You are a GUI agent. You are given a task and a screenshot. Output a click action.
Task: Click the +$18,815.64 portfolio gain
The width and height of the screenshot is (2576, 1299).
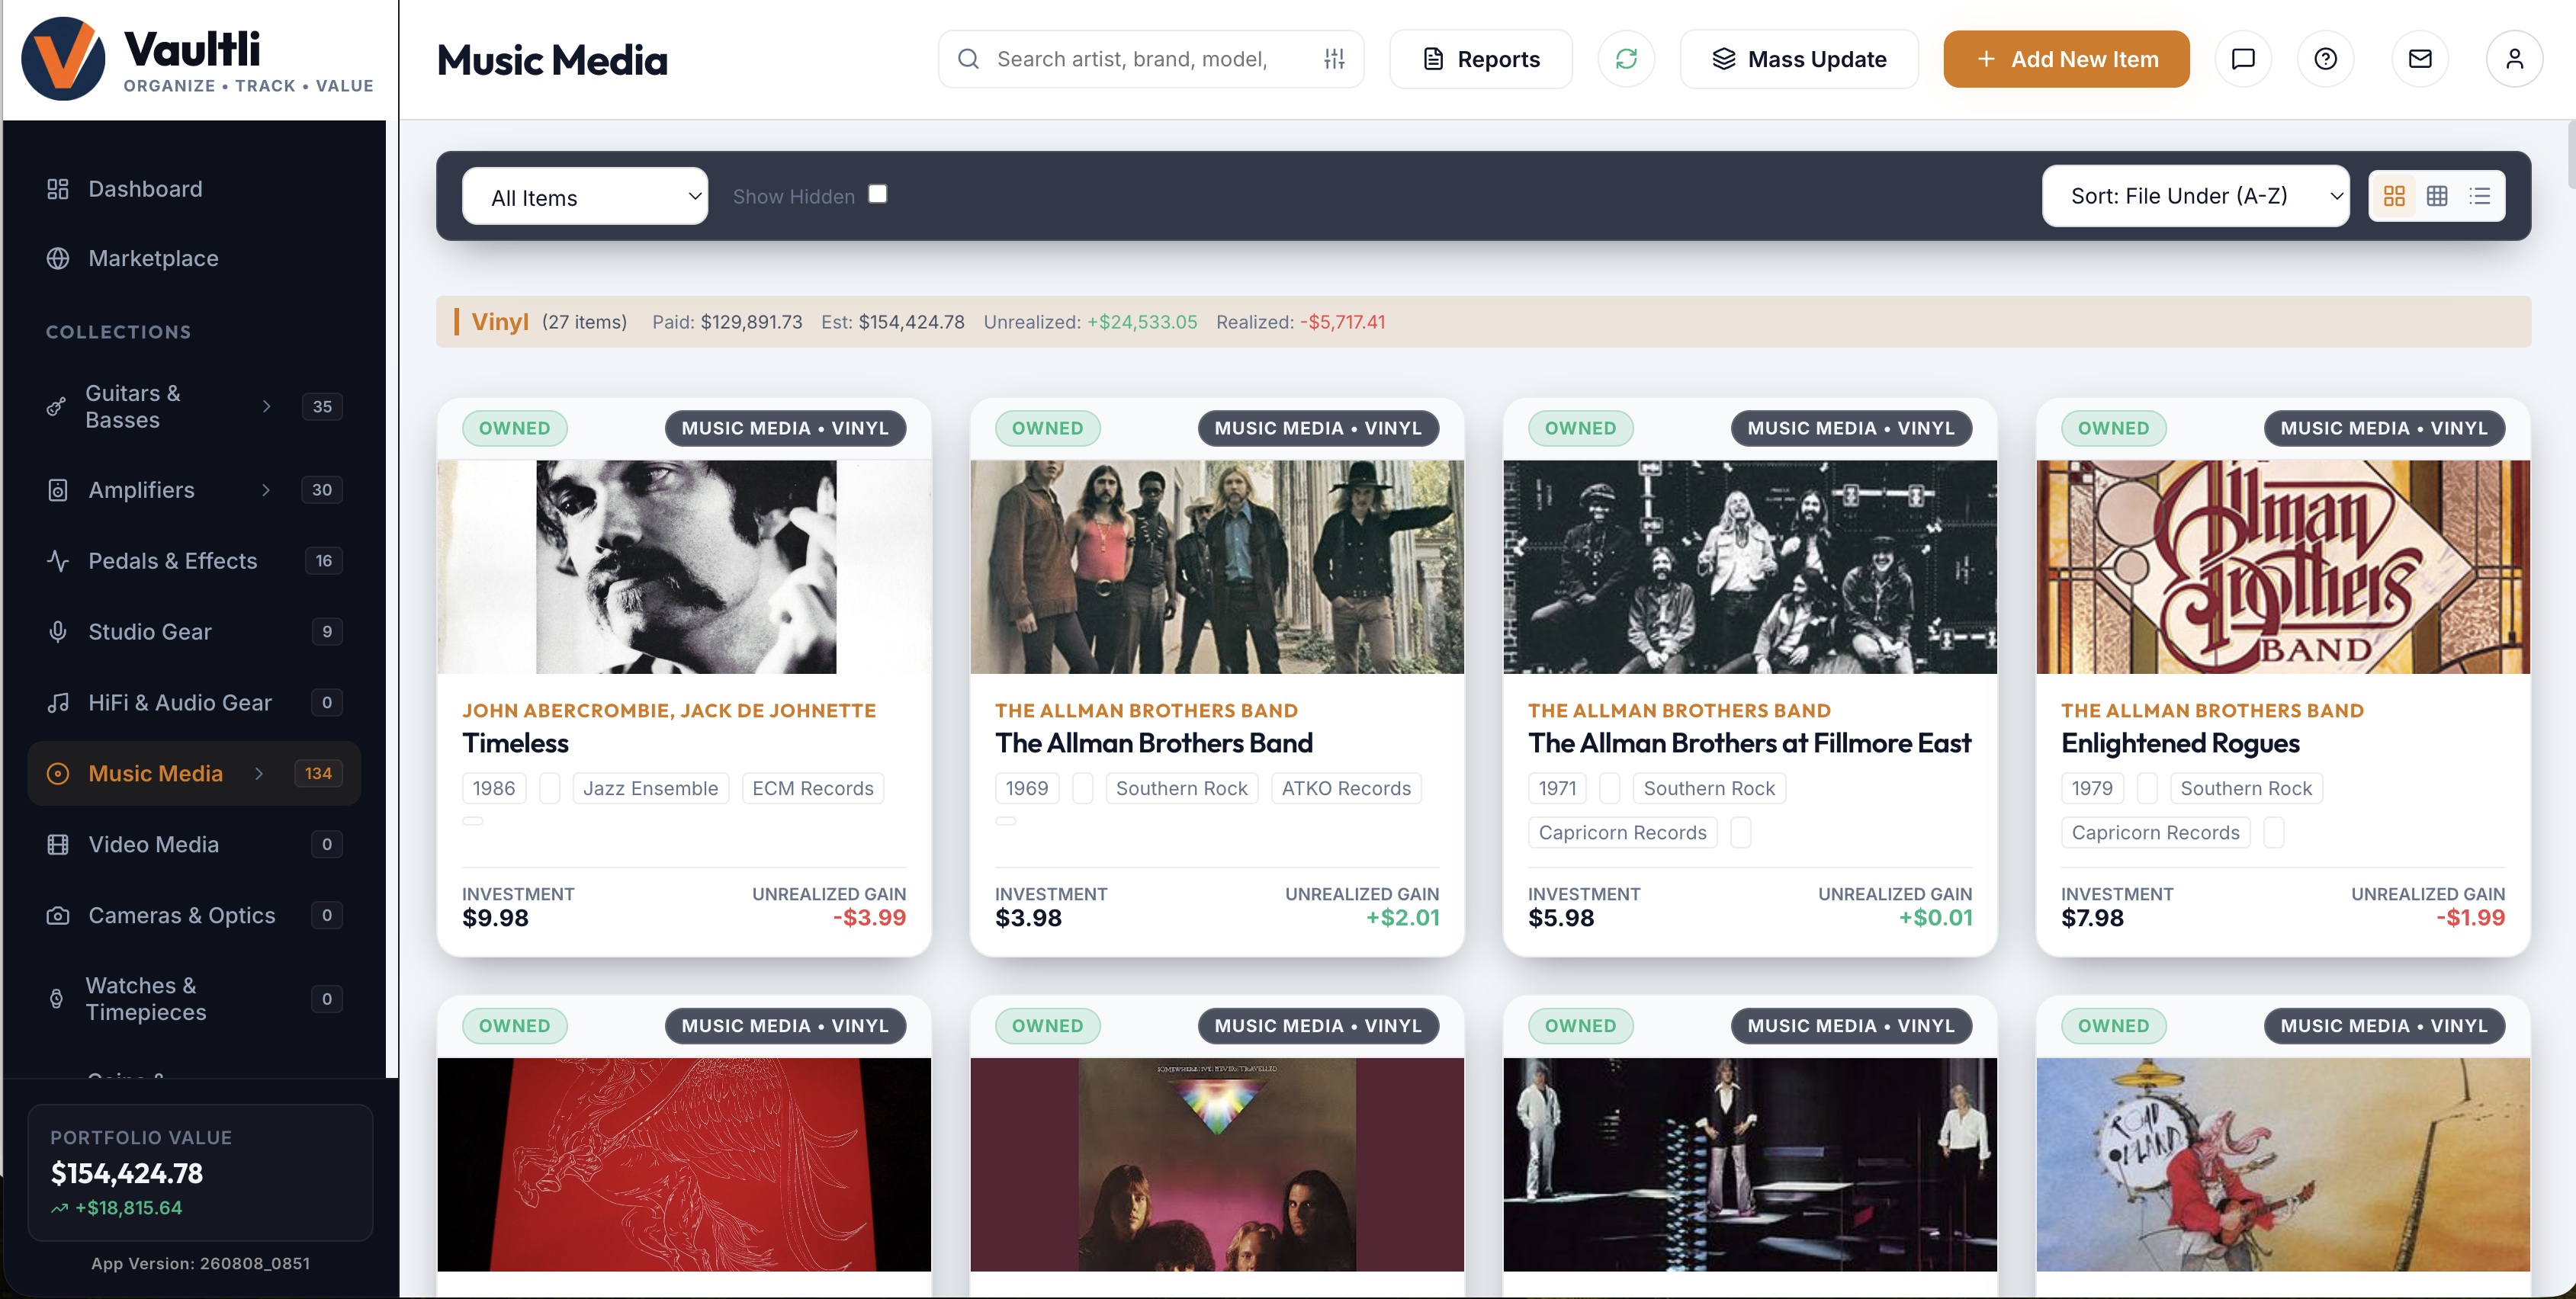(128, 1208)
